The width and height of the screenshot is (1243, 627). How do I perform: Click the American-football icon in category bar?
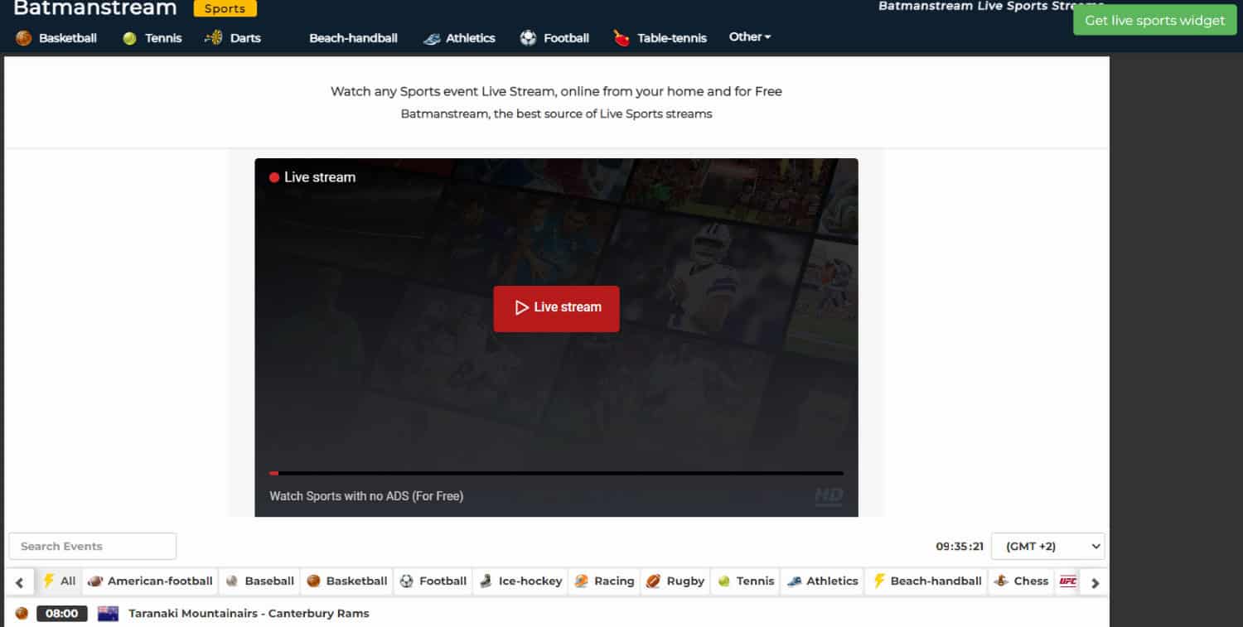pos(94,581)
